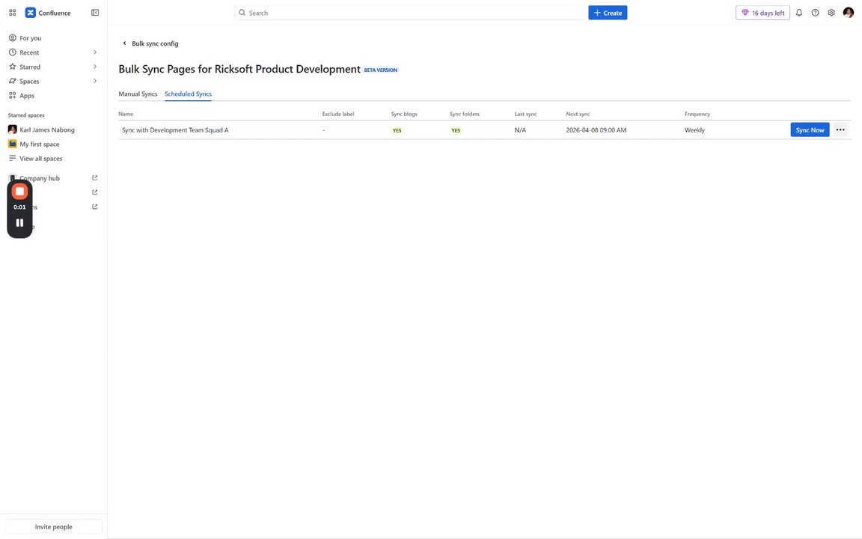Click the YES badge under Sync blogs
The image size is (862, 539).
point(397,130)
